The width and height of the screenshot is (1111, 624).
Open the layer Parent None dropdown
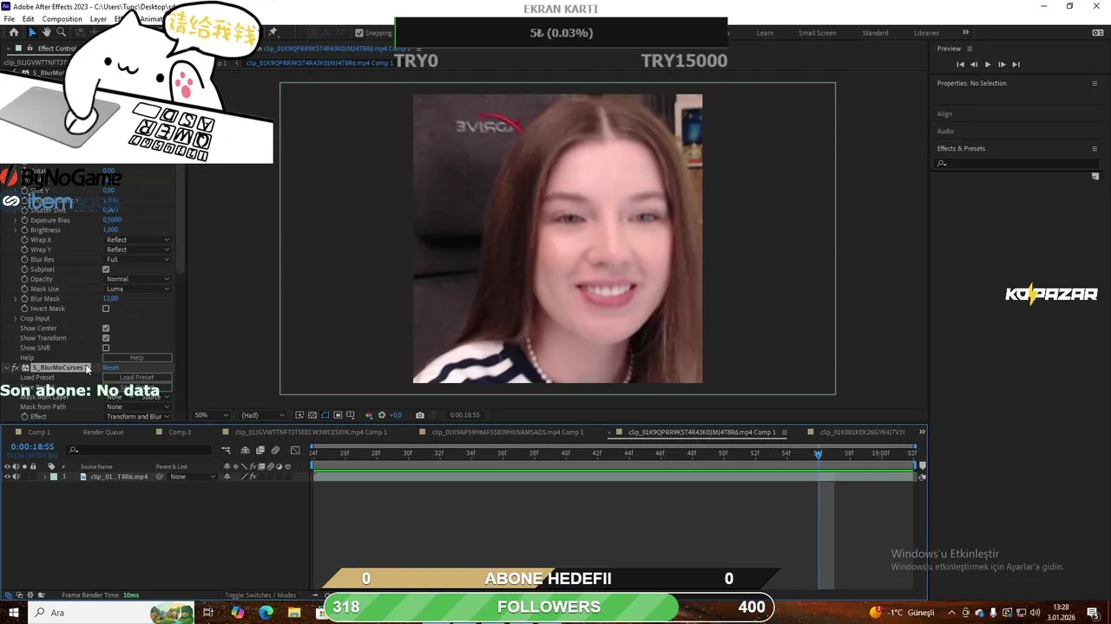point(192,477)
